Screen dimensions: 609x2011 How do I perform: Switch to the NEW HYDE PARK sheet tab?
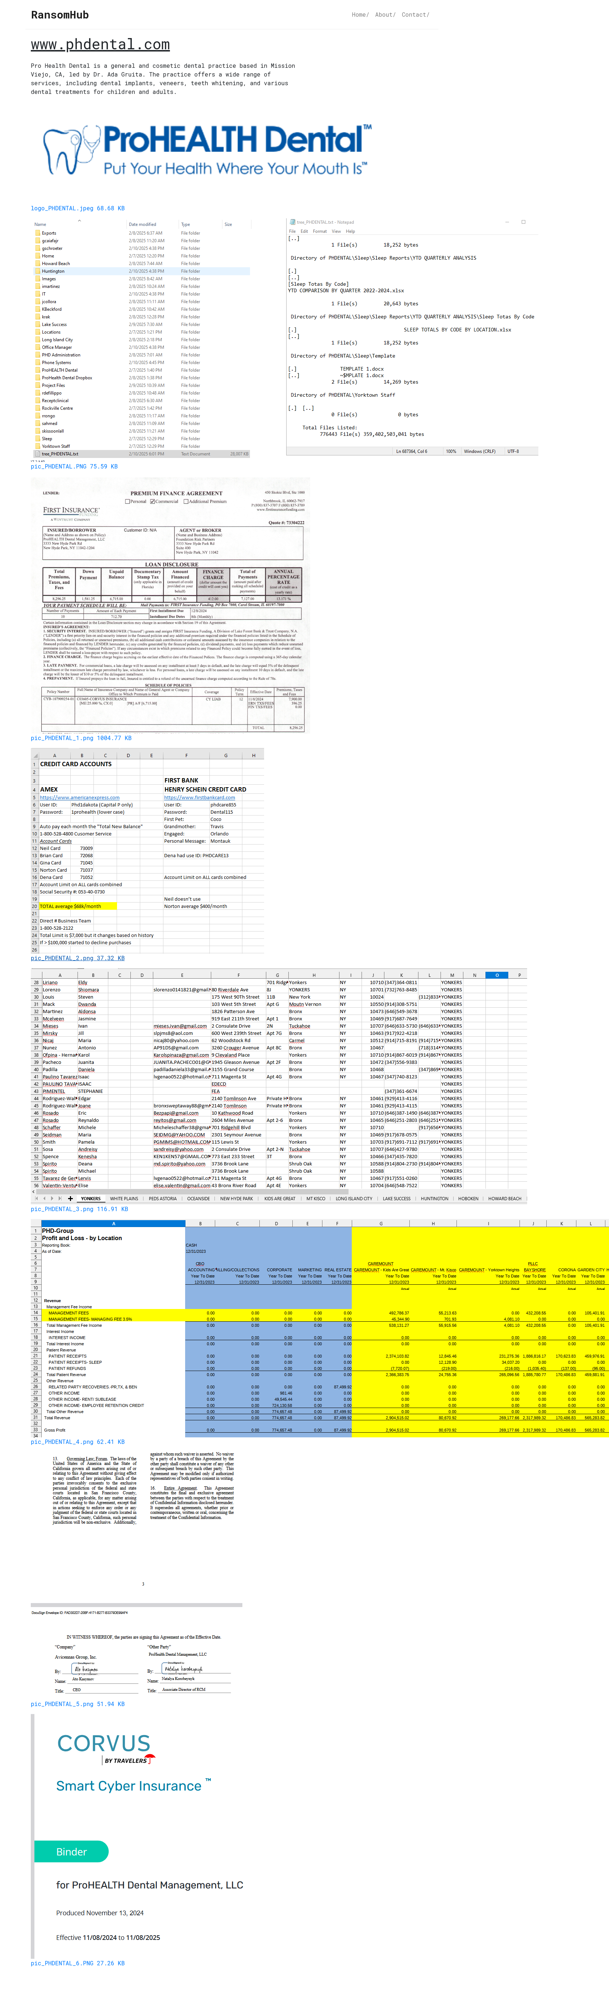pos(236,1198)
